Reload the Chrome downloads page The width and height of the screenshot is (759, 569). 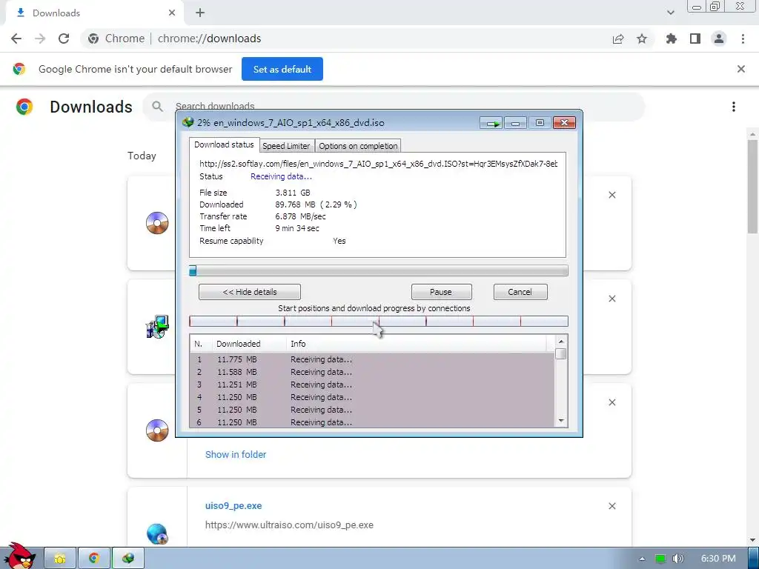coord(64,39)
